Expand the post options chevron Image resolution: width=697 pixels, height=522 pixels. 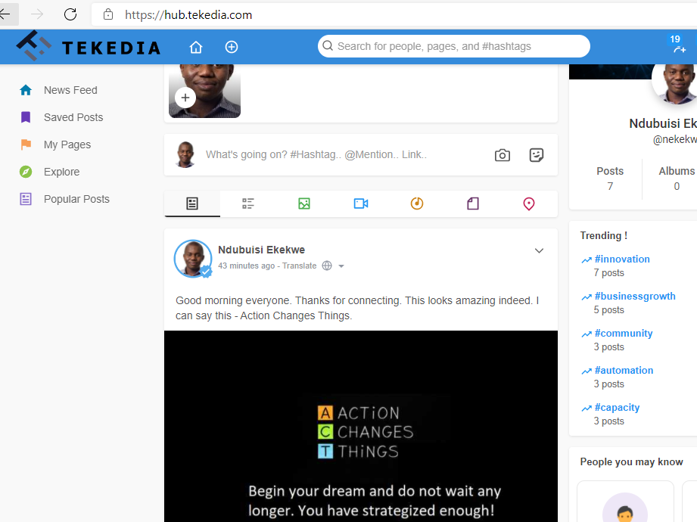coord(539,251)
